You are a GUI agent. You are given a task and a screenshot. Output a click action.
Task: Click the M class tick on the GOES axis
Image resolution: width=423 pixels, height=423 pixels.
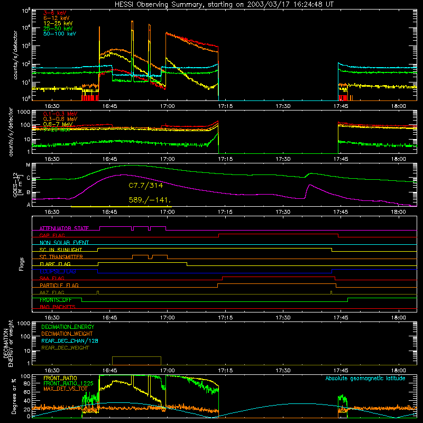28,165
